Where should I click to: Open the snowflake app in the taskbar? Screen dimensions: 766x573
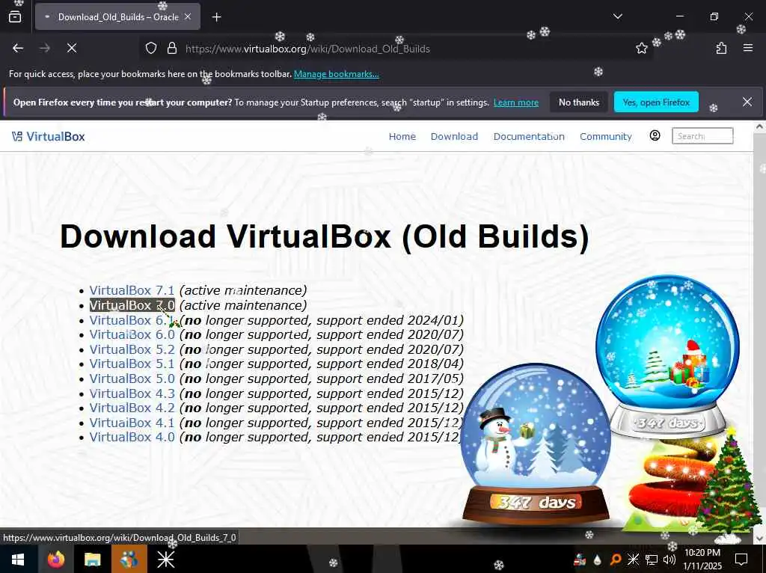165,560
